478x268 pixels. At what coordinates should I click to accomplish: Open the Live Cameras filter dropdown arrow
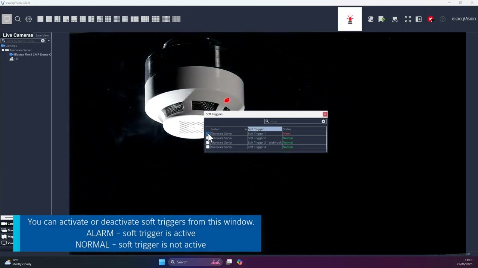click(x=49, y=41)
